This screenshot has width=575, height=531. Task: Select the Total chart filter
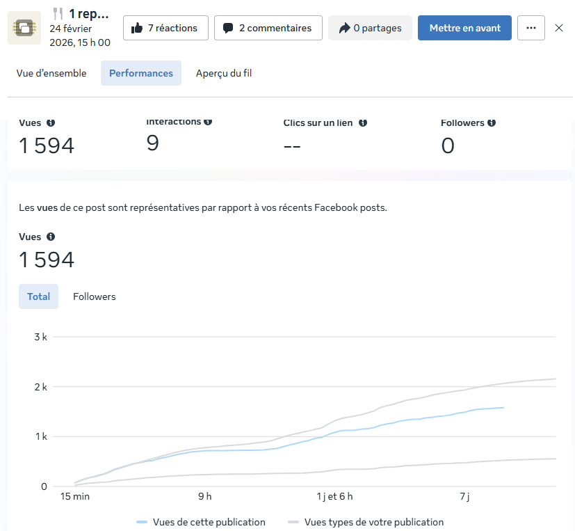[x=39, y=296]
